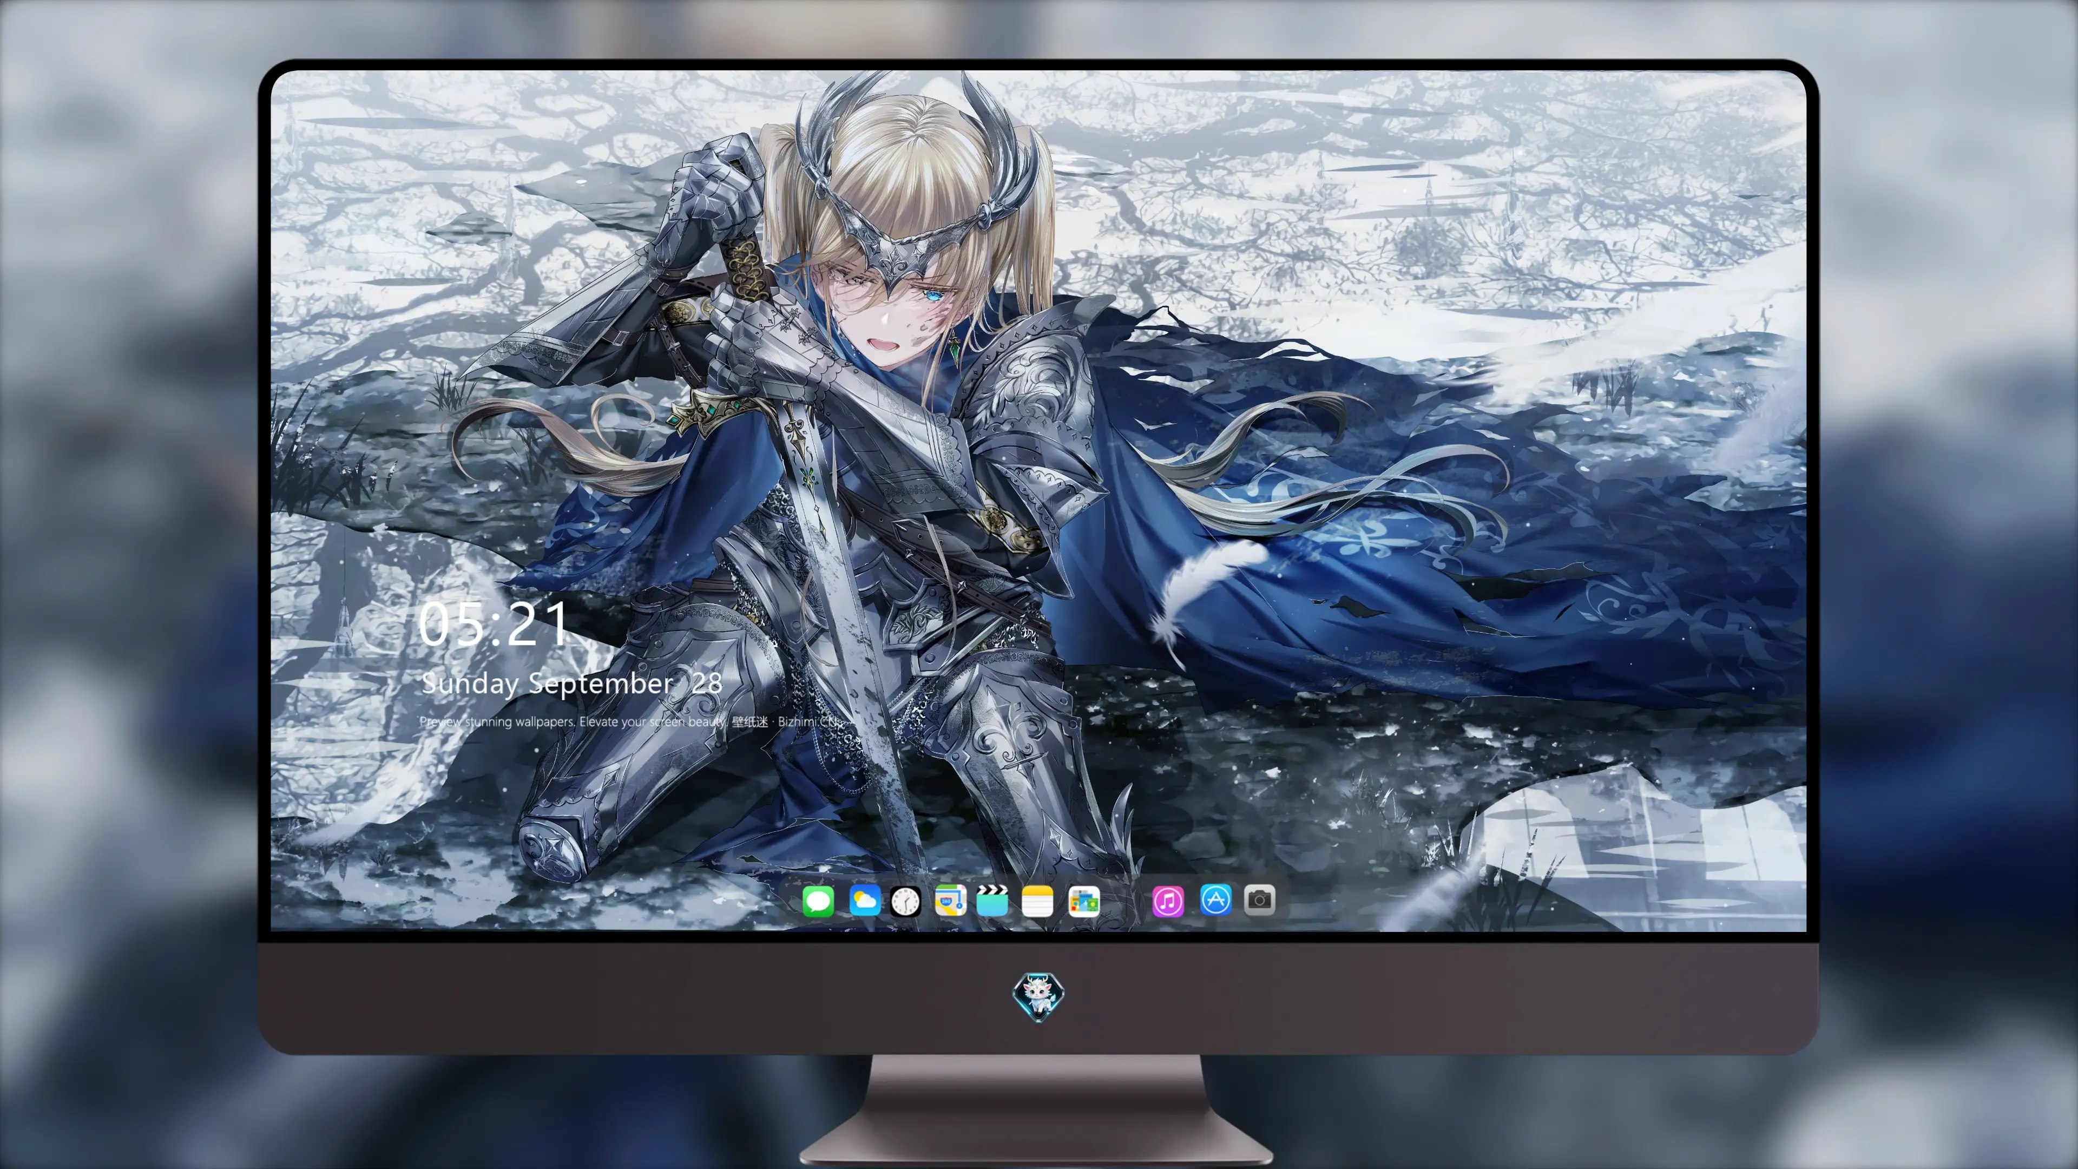
Task: Launch the Videos clapperboard app in dock
Action: [x=992, y=901]
